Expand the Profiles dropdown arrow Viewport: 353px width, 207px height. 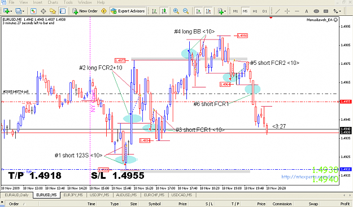[x=23, y=11]
